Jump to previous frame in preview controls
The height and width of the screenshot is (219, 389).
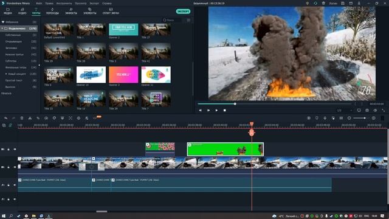tap(201, 110)
